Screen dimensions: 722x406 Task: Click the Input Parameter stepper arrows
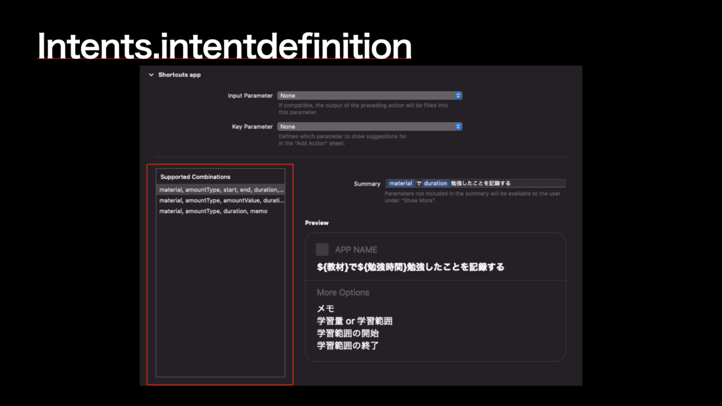[458, 95]
